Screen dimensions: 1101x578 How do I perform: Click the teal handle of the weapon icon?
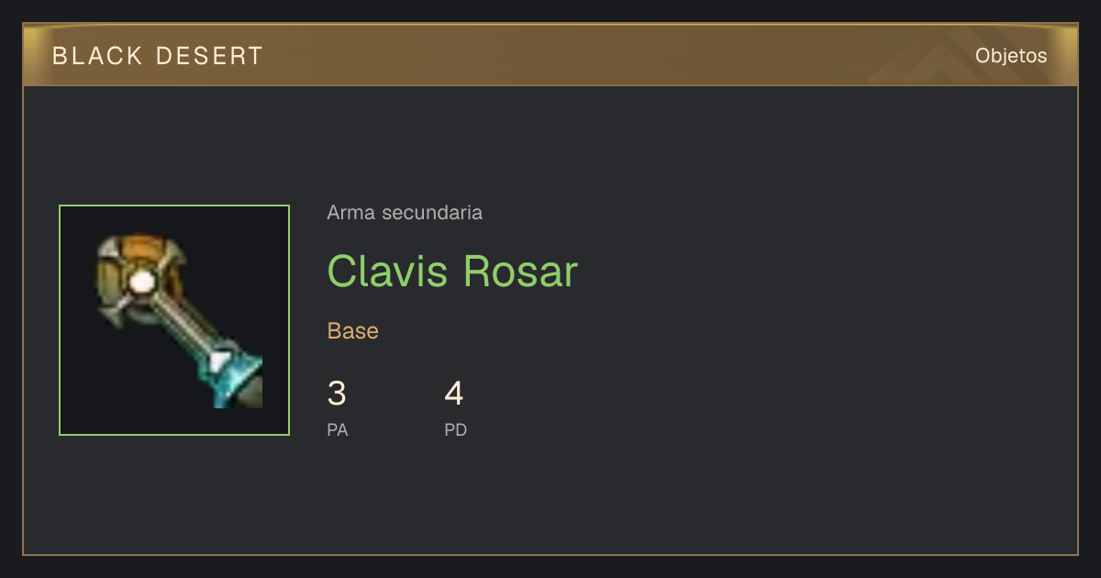[230, 374]
